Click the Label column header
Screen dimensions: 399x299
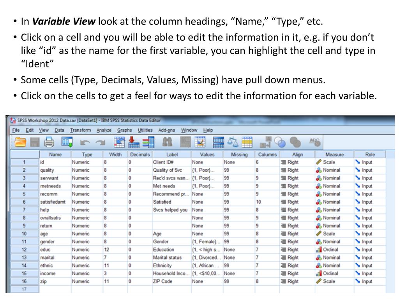click(172, 154)
